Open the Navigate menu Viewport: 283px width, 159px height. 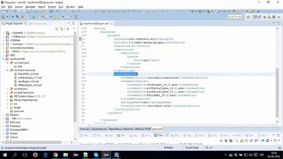(x=31, y=7)
